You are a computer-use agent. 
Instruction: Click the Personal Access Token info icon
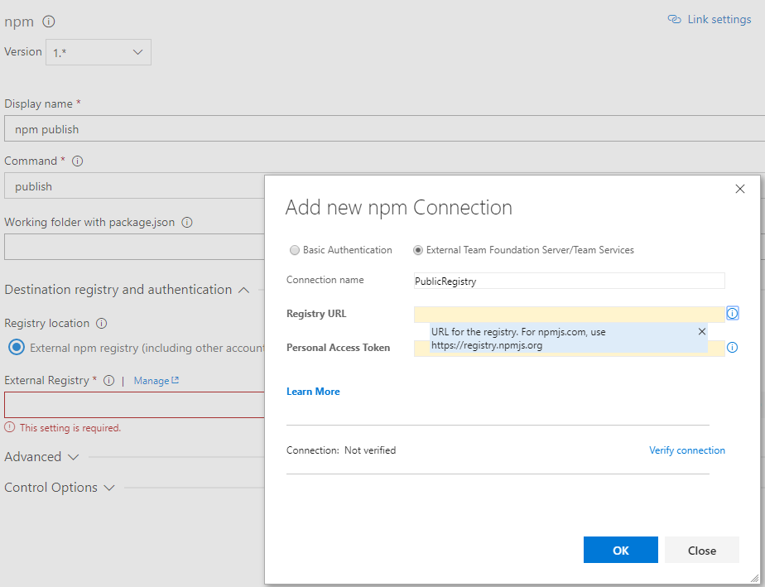731,348
